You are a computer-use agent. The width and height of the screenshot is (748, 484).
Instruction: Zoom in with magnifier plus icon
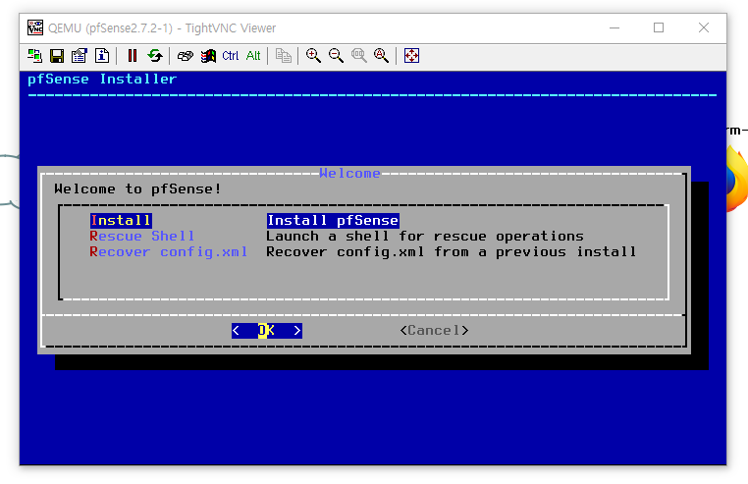(x=313, y=56)
